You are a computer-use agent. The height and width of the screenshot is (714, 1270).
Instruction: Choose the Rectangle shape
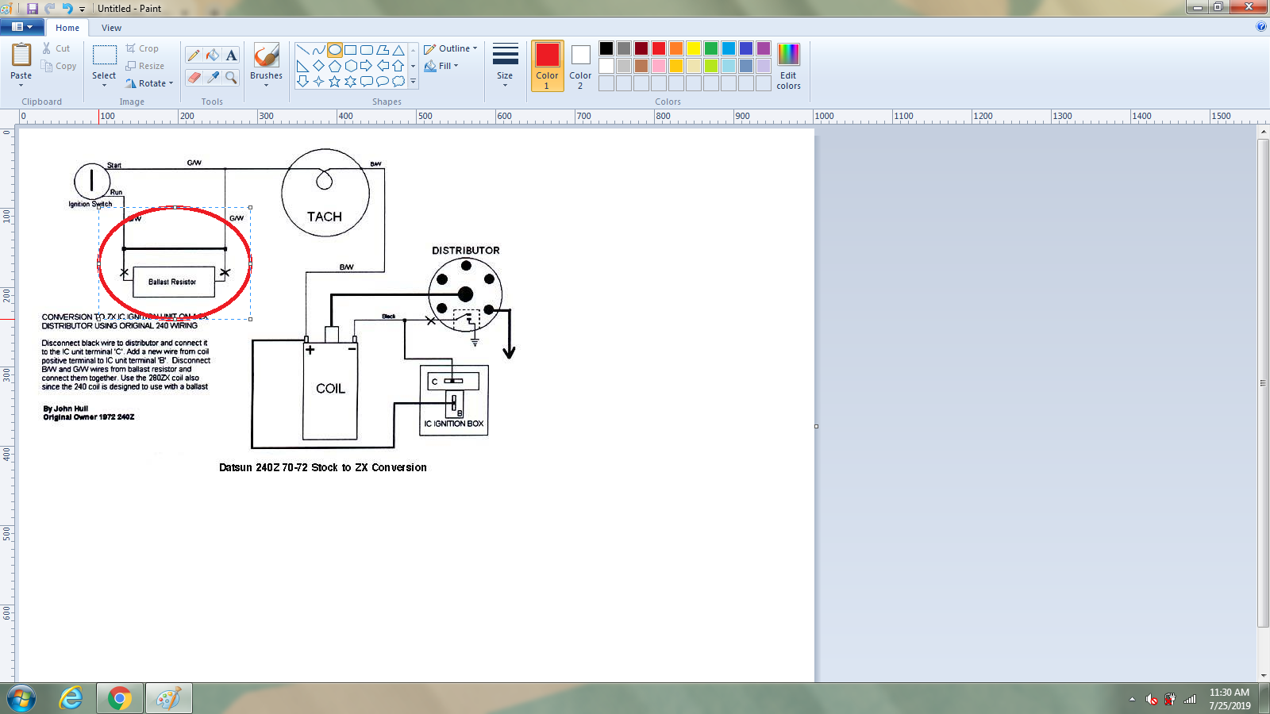[350, 50]
